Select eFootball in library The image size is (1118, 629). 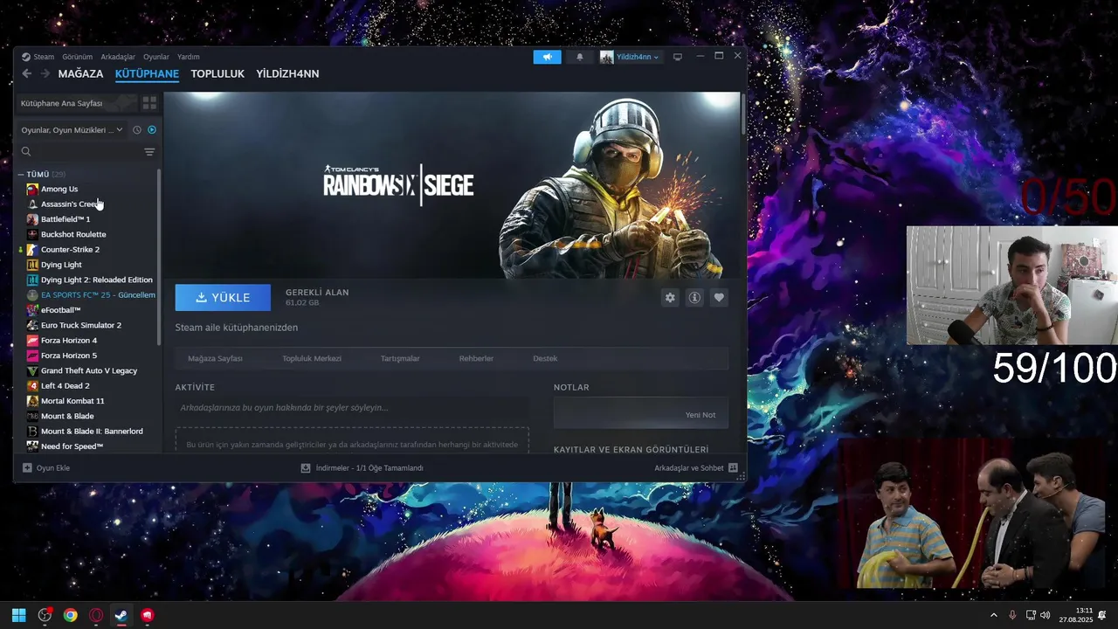(x=60, y=310)
